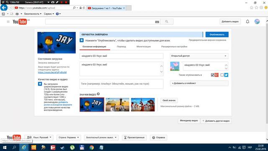Screen dimensions: 268x151
Task: Click the camera screenshot icon in recorder bar
Action: [53, 2]
